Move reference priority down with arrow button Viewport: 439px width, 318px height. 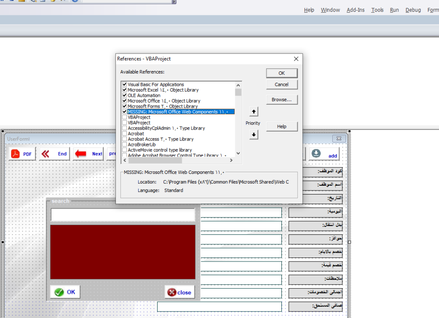point(254,134)
